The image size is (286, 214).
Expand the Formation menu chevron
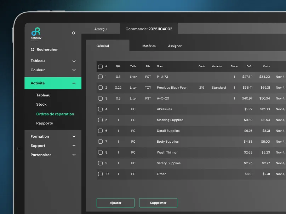(x=74, y=137)
